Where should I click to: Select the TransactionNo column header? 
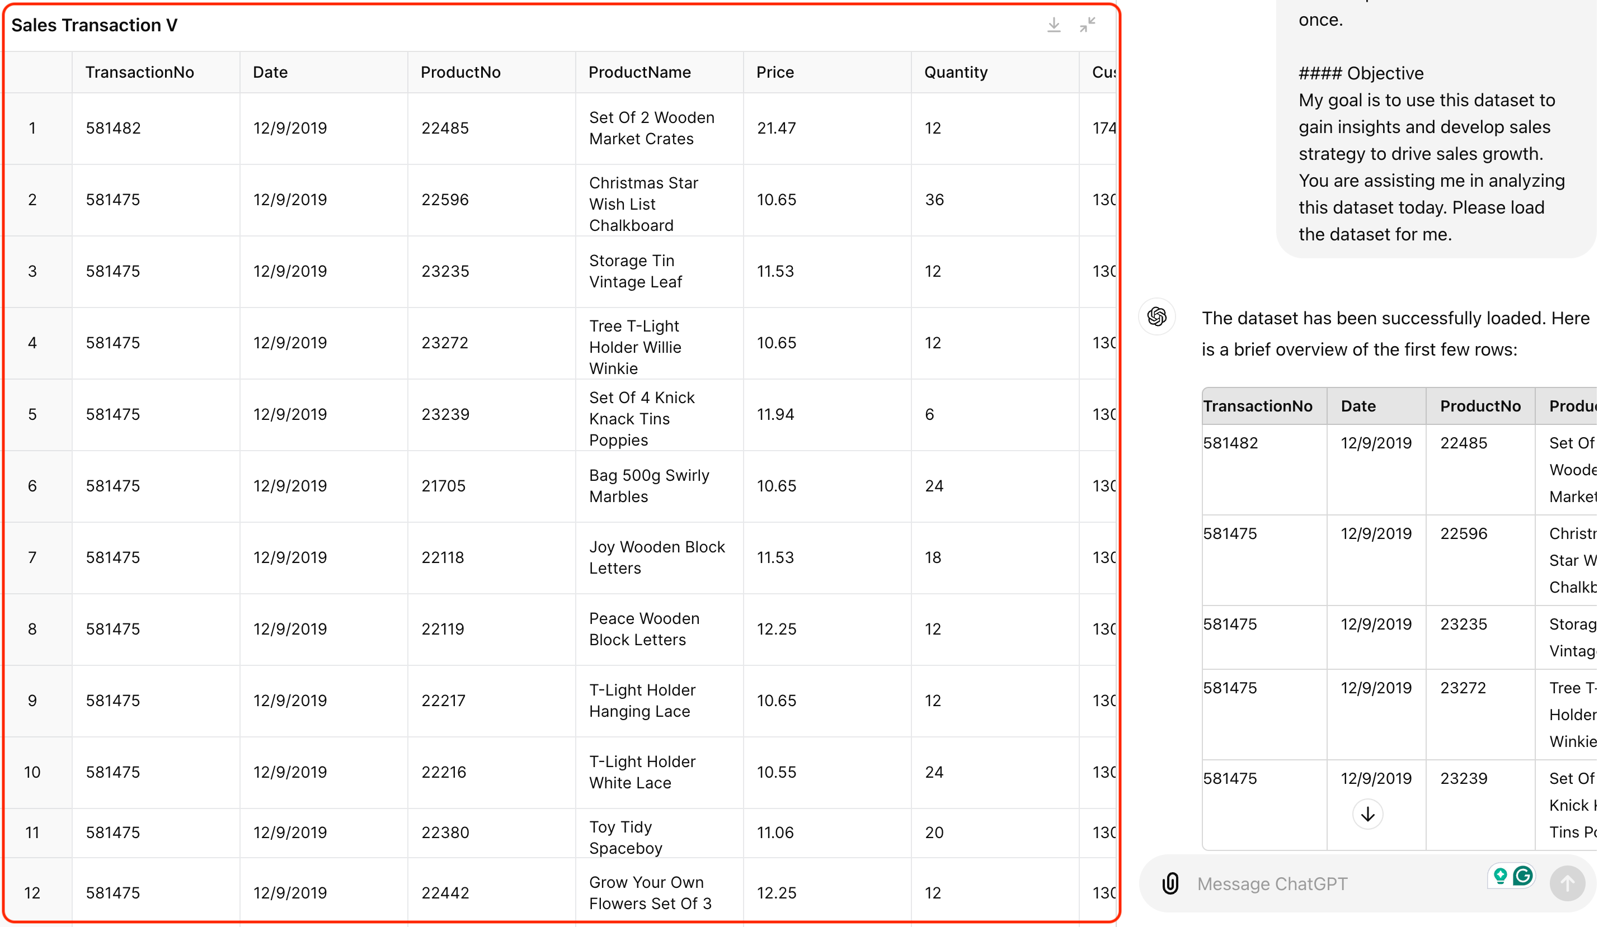(x=139, y=72)
